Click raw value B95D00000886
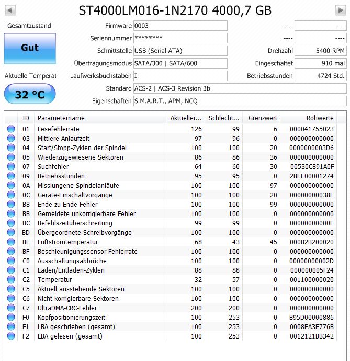Image resolution: width=350 pixels, height=361 pixels. click(311, 317)
